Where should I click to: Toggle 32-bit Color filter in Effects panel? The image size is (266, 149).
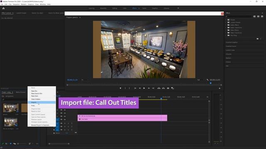tap(258, 17)
